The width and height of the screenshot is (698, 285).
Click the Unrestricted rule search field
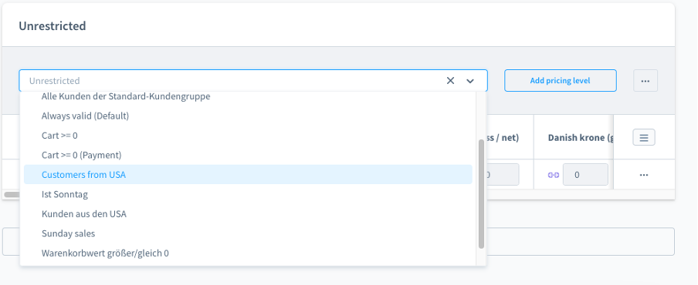[x=232, y=81]
